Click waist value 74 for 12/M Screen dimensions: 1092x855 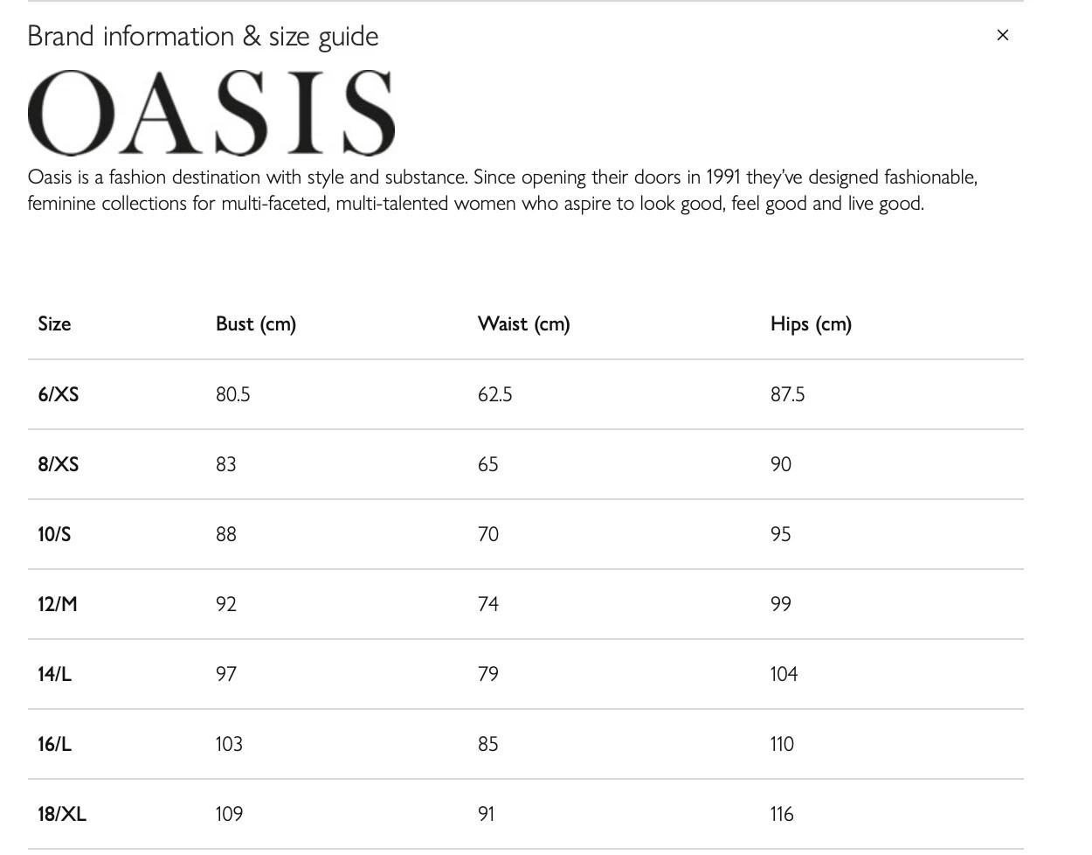point(488,604)
